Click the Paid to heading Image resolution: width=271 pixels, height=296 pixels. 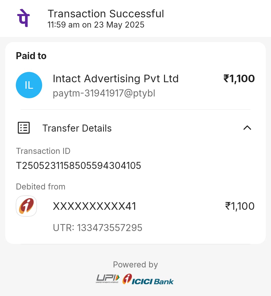point(31,56)
